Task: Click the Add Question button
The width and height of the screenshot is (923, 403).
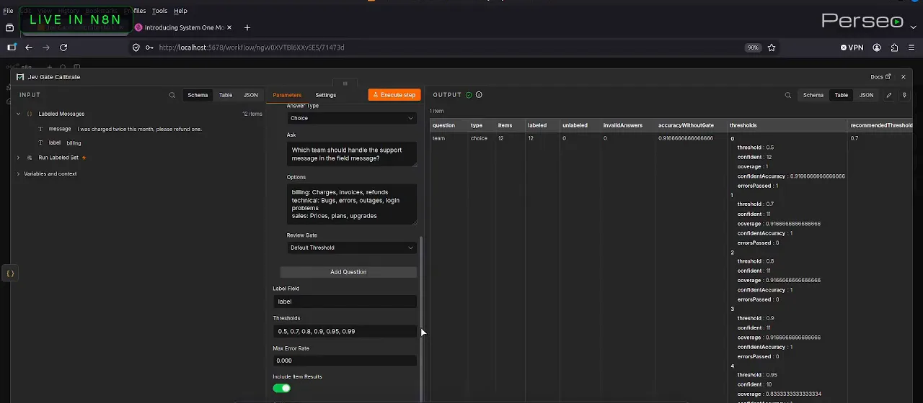Action: 348,272
